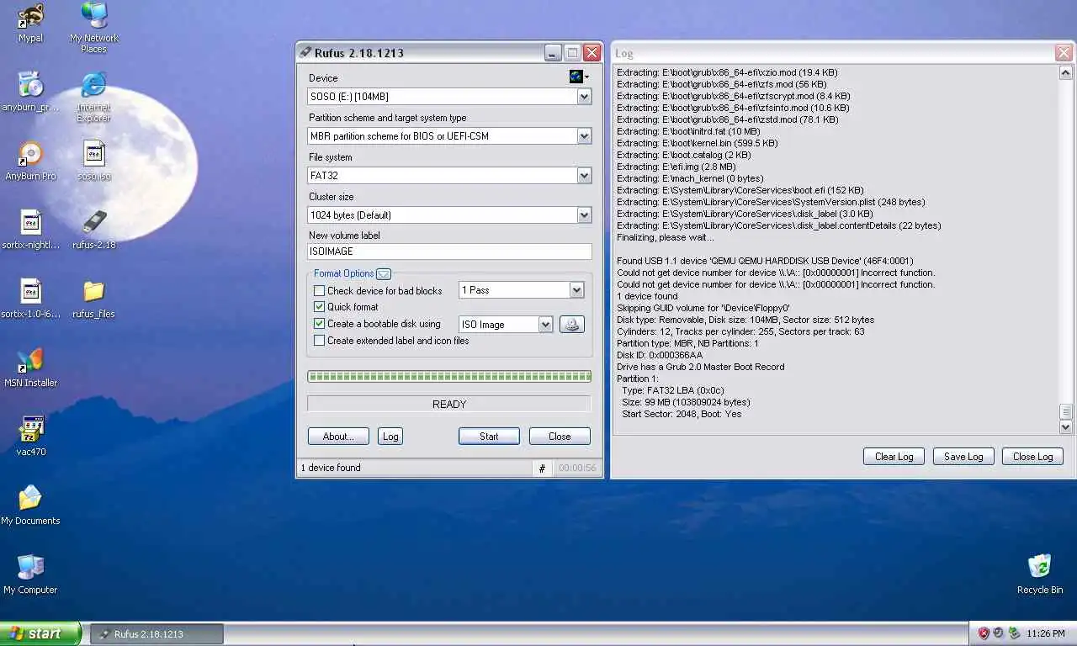Screen dimensions: 1077x646
Task: Open rufus-2.18 USB drive icon
Action: coord(93,230)
